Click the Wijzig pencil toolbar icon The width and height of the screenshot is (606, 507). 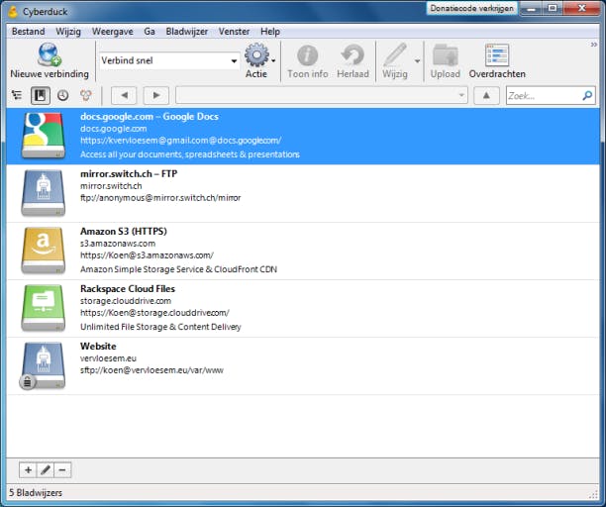click(x=395, y=54)
